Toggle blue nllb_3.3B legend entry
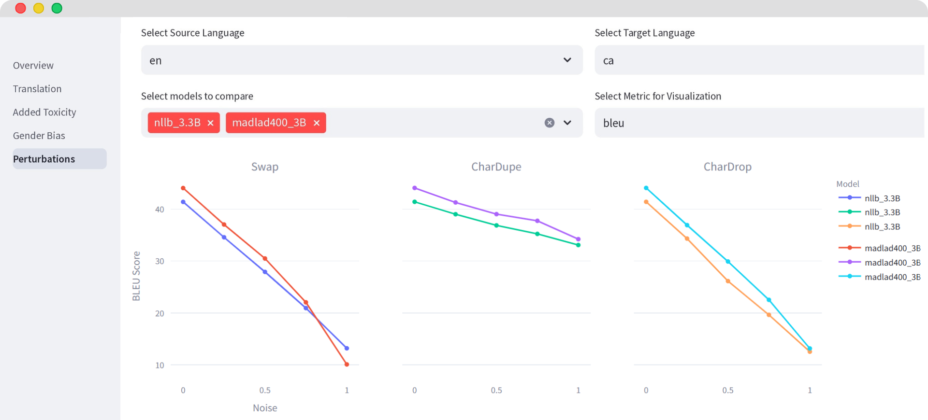The width and height of the screenshot is (928, 420). point(882,198)
